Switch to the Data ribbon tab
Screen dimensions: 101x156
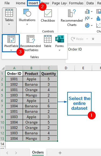(90, 3)
